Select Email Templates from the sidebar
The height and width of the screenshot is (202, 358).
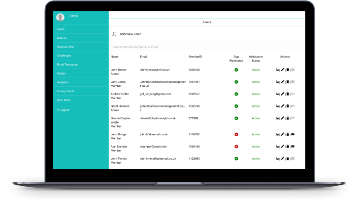click(x=66, y=64)
